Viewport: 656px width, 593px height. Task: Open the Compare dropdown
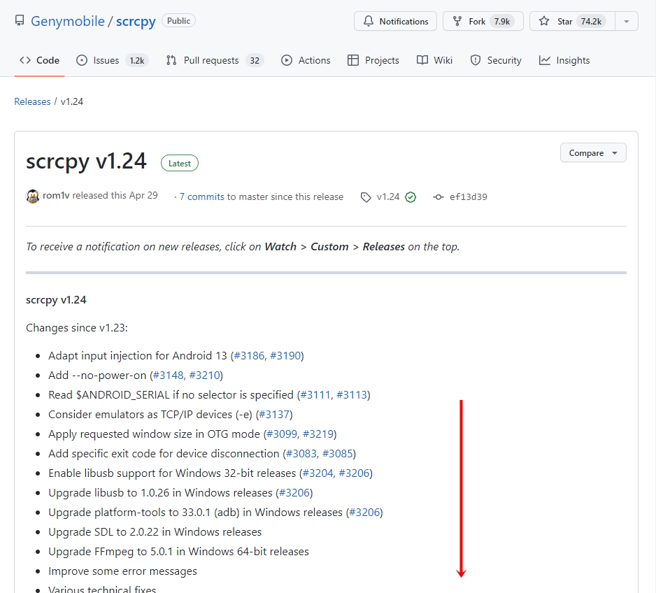coord(592,152)
